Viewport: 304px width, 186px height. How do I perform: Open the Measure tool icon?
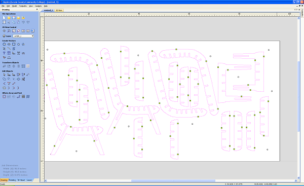tap(28, 75)
